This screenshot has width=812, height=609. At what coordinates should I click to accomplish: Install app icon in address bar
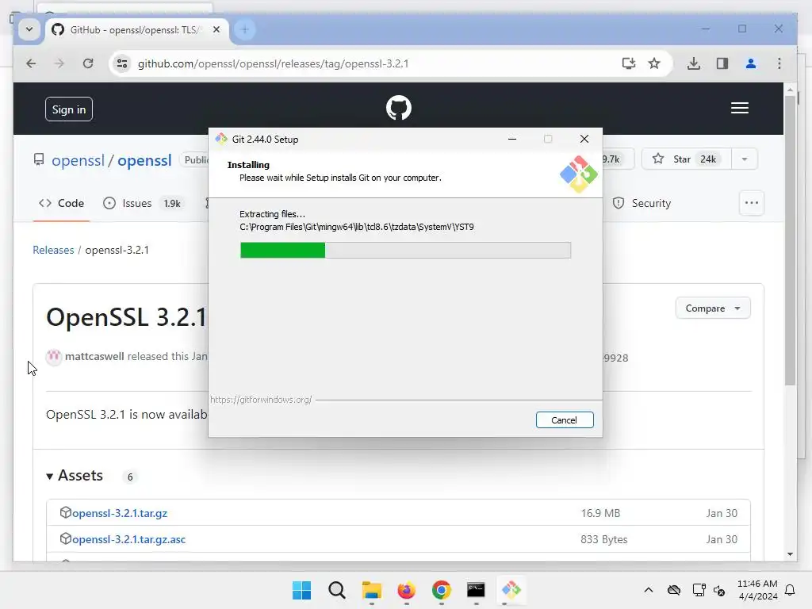[629, 63]
